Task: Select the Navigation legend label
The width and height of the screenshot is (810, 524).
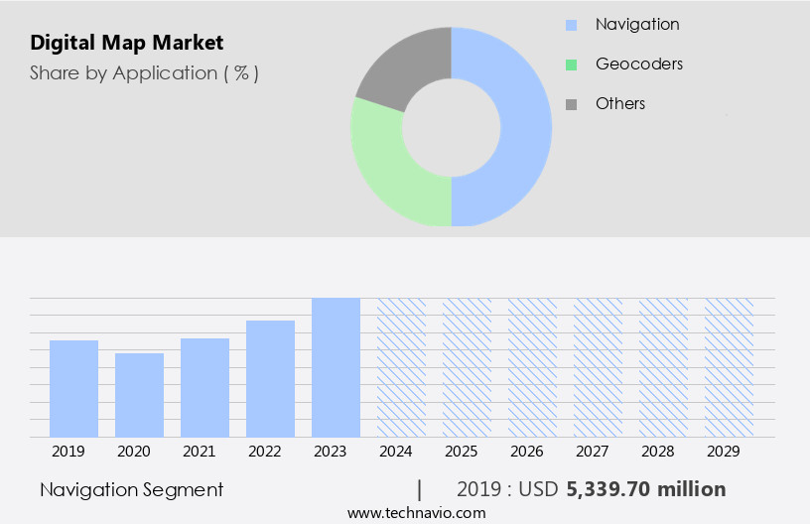Action: coord(636,24)
